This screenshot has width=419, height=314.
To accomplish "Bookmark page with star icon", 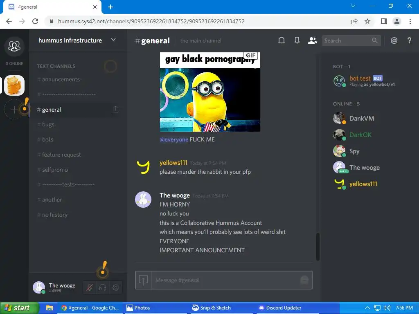I will pyautogui.click(x=367, y=21).
